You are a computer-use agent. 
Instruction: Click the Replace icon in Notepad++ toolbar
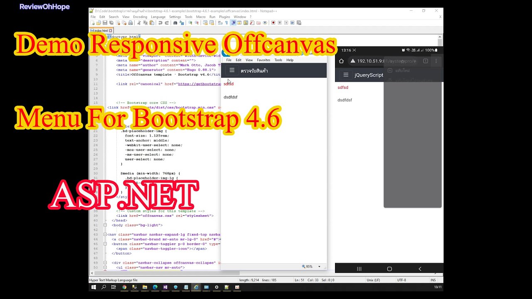click(182, 22)
